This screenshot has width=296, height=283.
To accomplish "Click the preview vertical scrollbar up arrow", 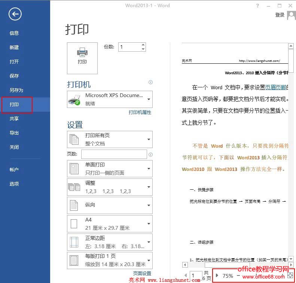I will coord(291,46).
